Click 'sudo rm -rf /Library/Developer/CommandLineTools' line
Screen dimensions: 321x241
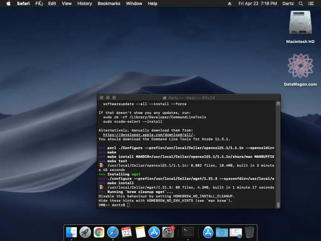coord(155,117)
